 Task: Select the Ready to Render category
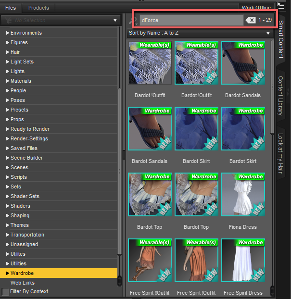30,129
